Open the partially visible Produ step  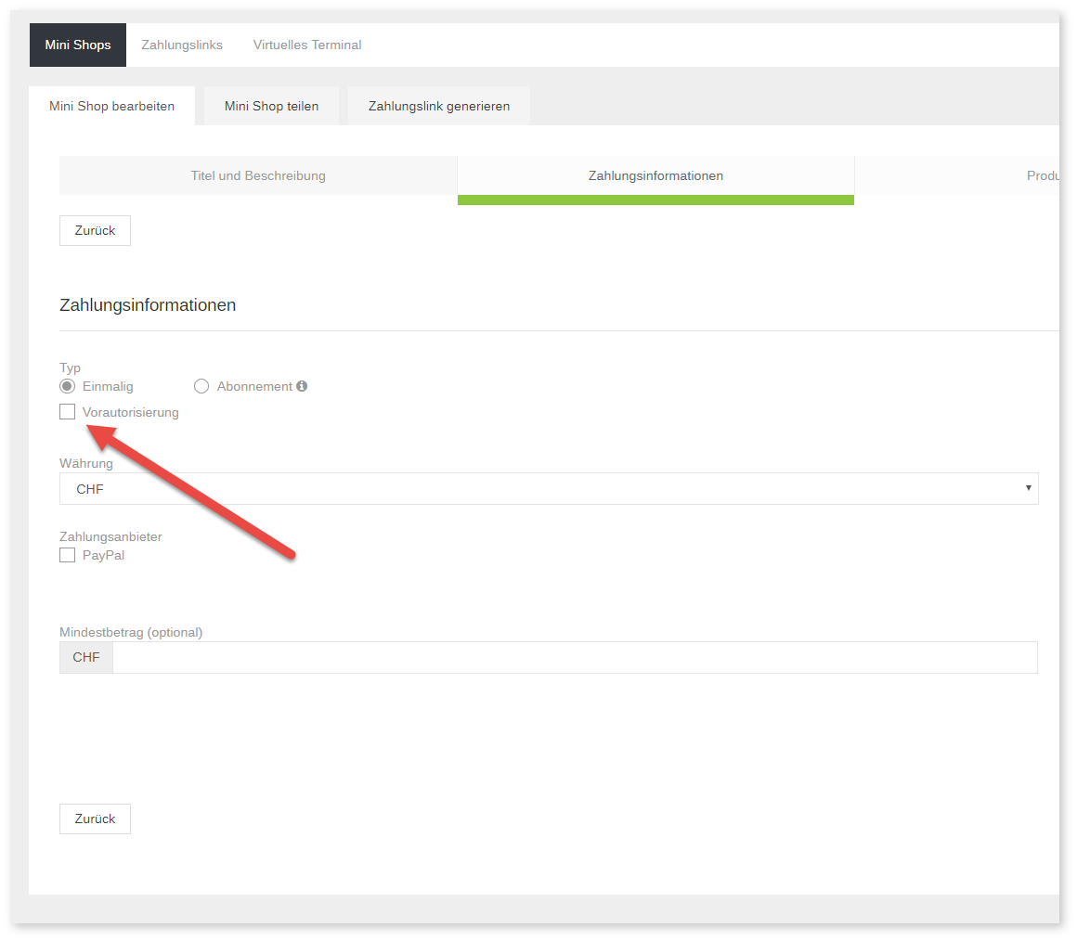click(1043, 175)
